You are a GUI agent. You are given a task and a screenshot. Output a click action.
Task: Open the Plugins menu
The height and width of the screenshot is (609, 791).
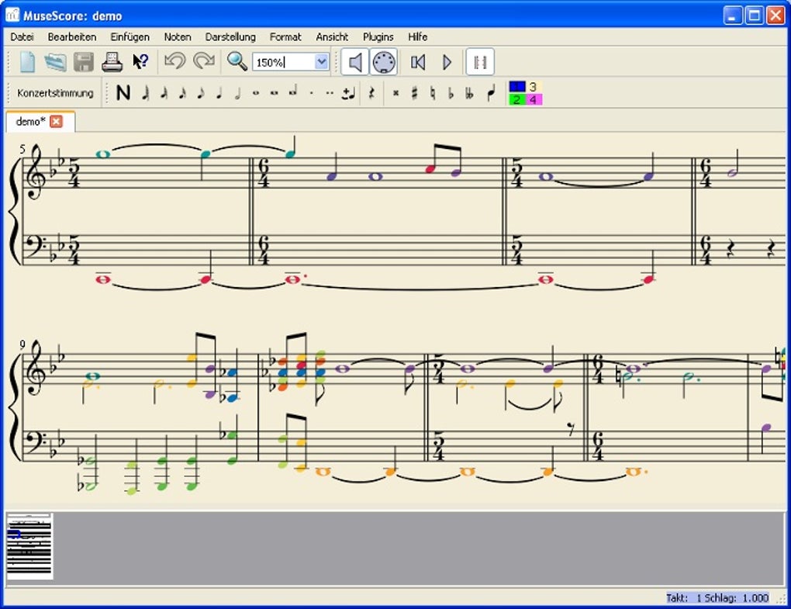378,36
